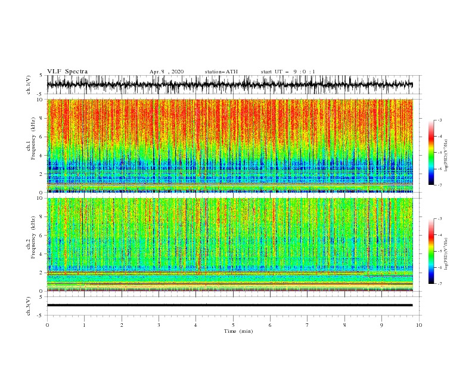Click time-axis tick label "8"
Viewport: 472px width, 365px height.
click(344, 325)
